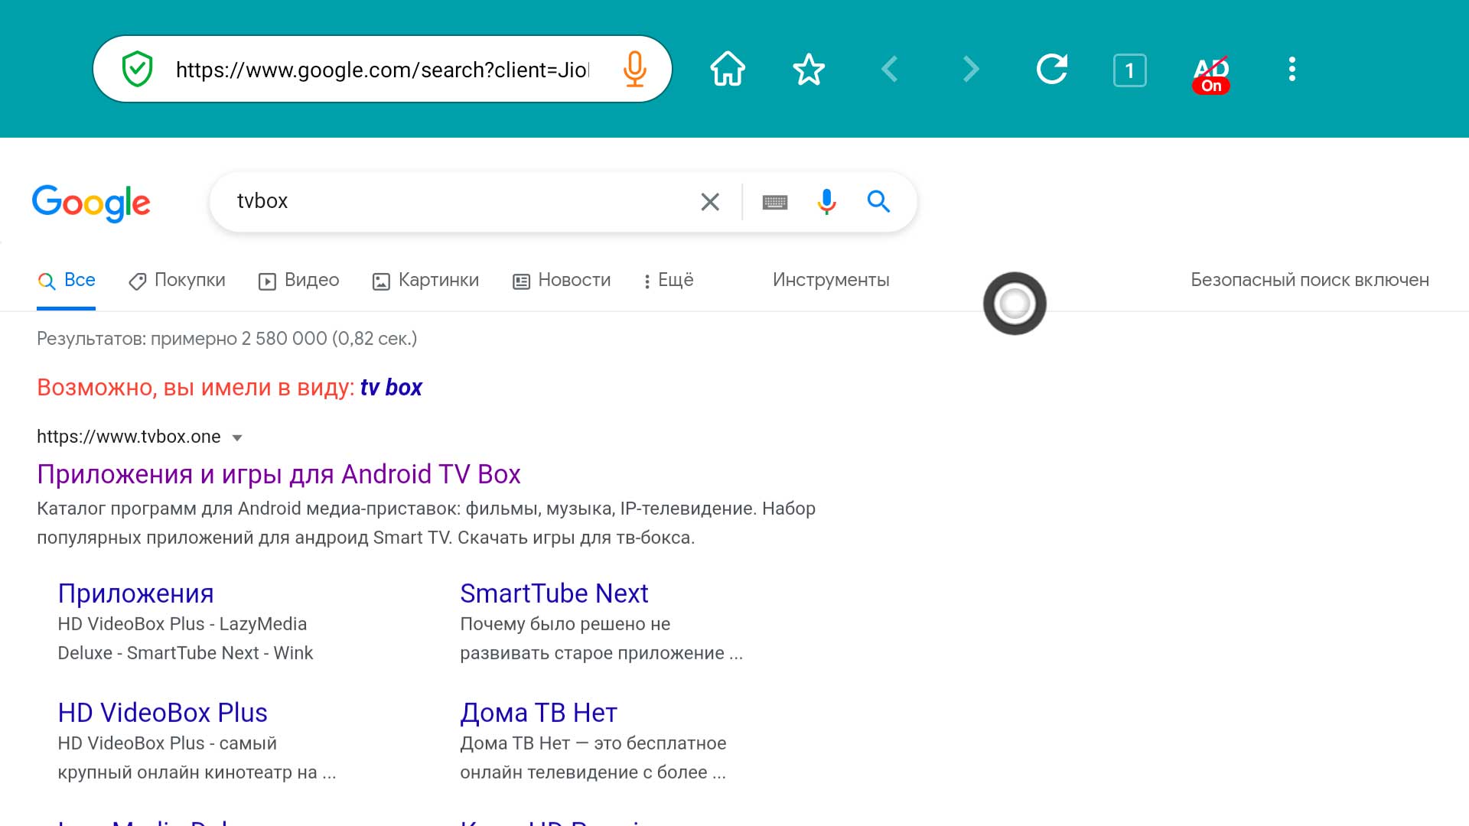Open the Приложения sitelink
The height and width of the screenshot is (826, 1469).
(x=135, y=593)
